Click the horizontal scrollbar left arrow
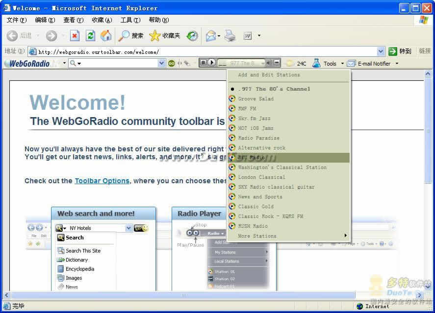The image size is (435, 313). pos(6,295)
